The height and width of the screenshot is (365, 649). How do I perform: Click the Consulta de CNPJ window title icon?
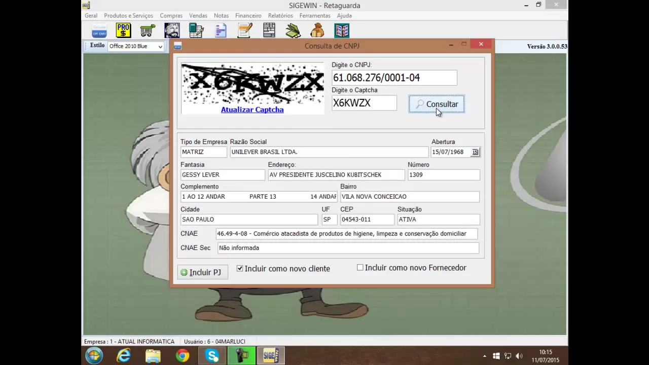point(177,46)
